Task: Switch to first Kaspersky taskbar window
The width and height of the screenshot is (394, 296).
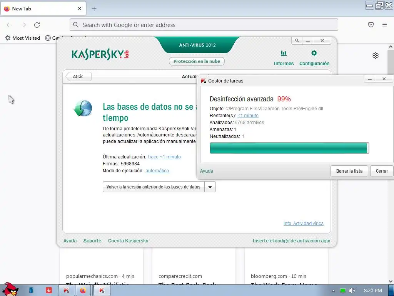Action: point(67,290)
